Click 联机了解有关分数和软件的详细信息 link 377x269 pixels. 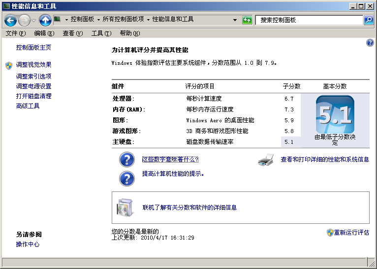(189, 207)
